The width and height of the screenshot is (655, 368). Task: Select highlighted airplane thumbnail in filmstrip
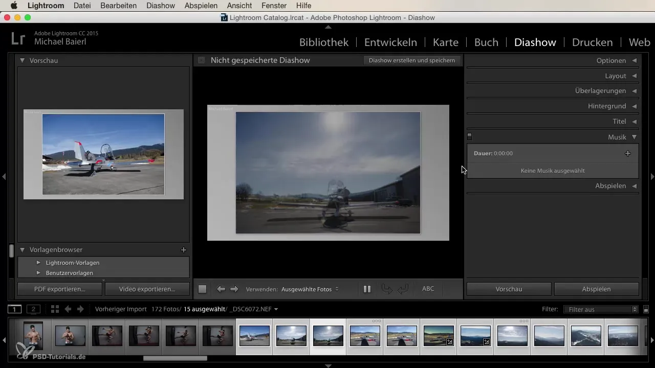pyautogui.click(x=328, y=336)
